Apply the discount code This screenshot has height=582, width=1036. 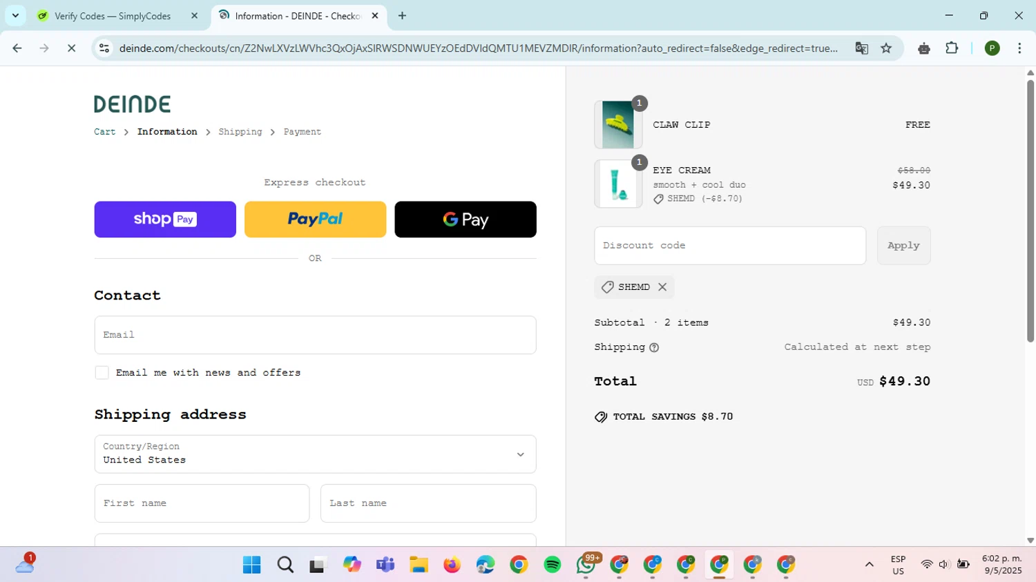tap(903, 246)
